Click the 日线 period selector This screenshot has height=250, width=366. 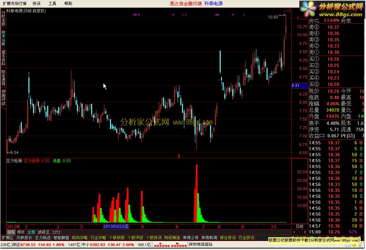pos(300,227)
